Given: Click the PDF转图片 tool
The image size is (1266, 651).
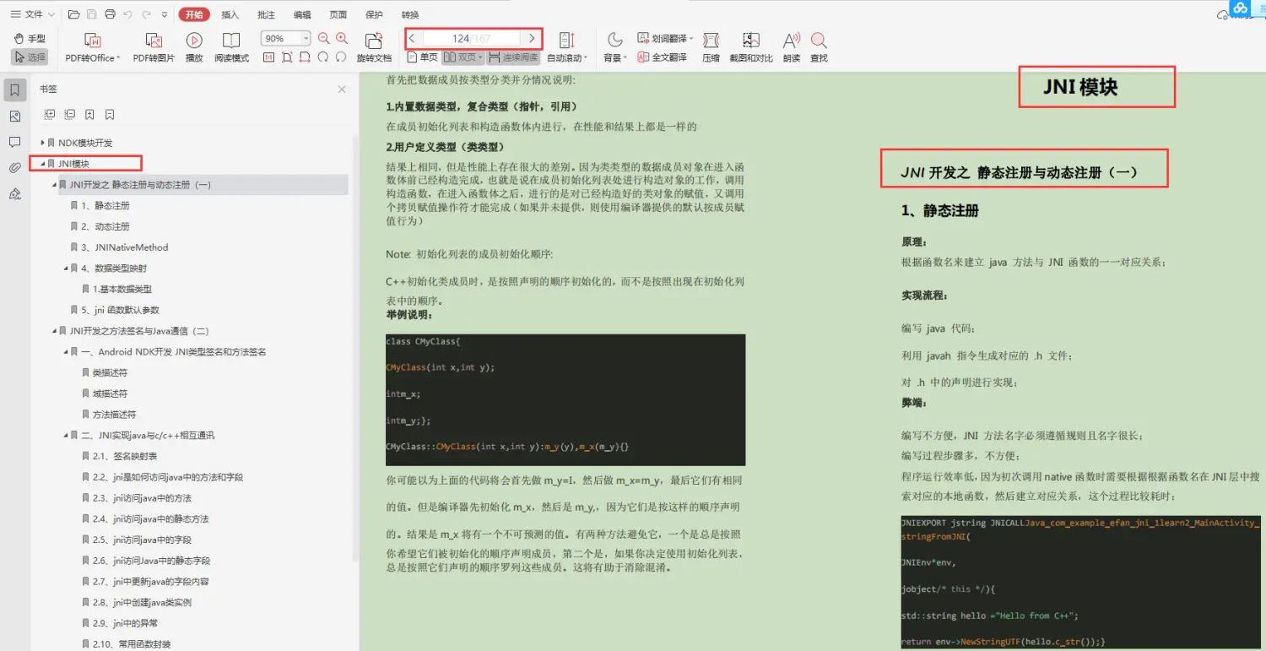Looking at the screenshot, I should [x=154, y=48].
